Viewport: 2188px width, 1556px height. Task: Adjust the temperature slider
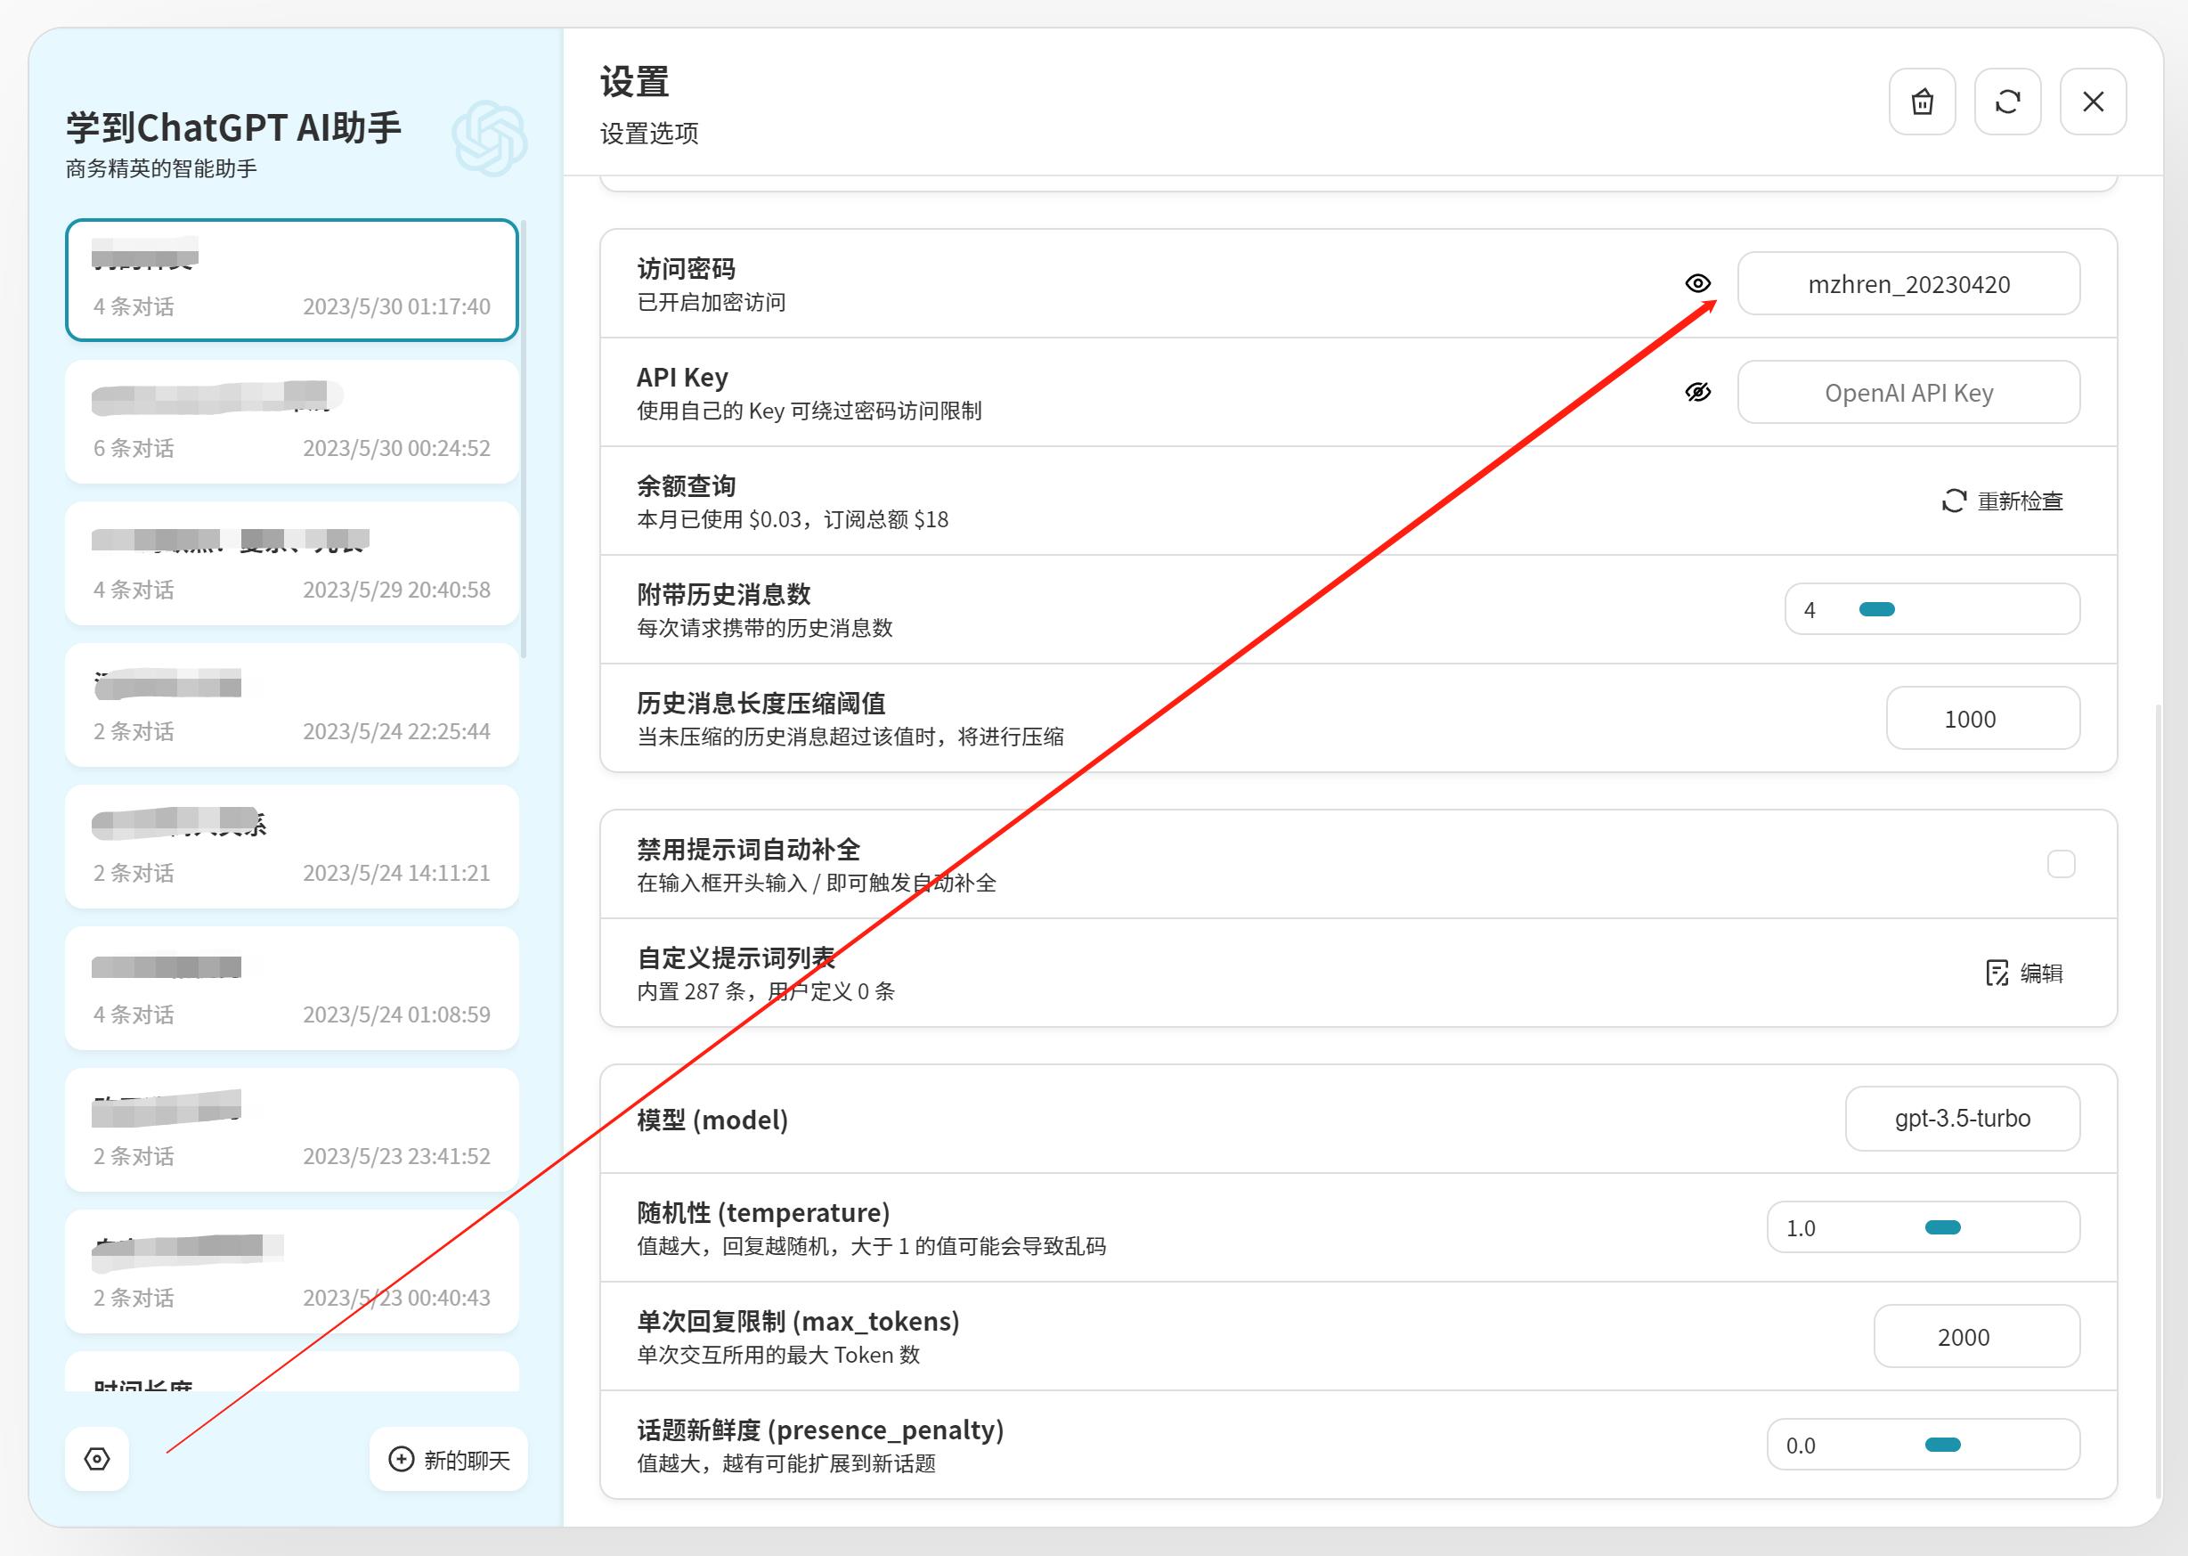point(1942,1227)
